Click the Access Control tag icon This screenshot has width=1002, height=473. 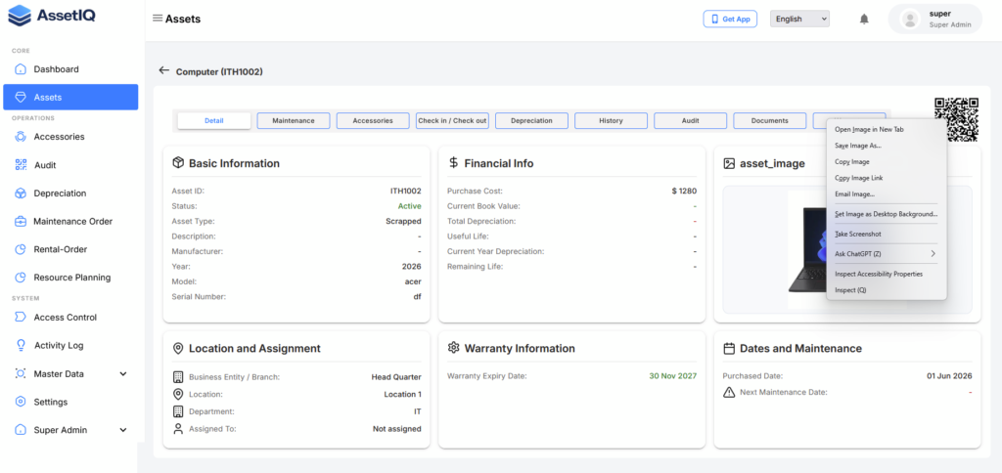tap(21, 318)
